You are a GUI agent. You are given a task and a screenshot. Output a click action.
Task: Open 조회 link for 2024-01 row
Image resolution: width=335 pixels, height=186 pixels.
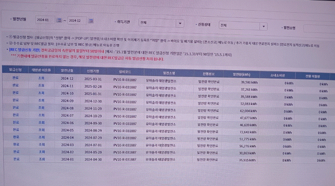point(42,159)
